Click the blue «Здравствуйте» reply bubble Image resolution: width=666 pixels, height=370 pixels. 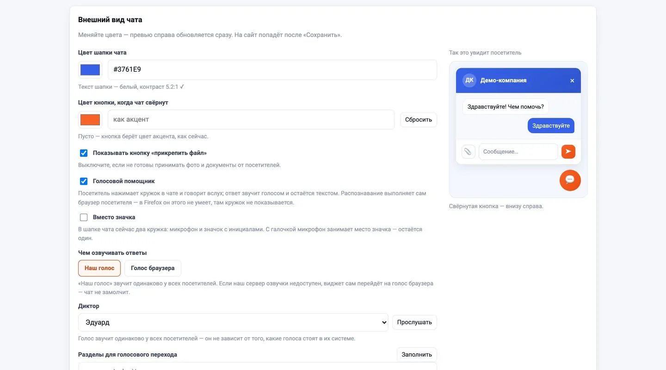(x=551, y=126)
